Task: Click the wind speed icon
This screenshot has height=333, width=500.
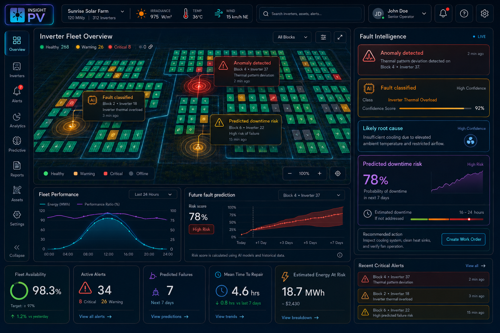Action: [x=218, y=13]
